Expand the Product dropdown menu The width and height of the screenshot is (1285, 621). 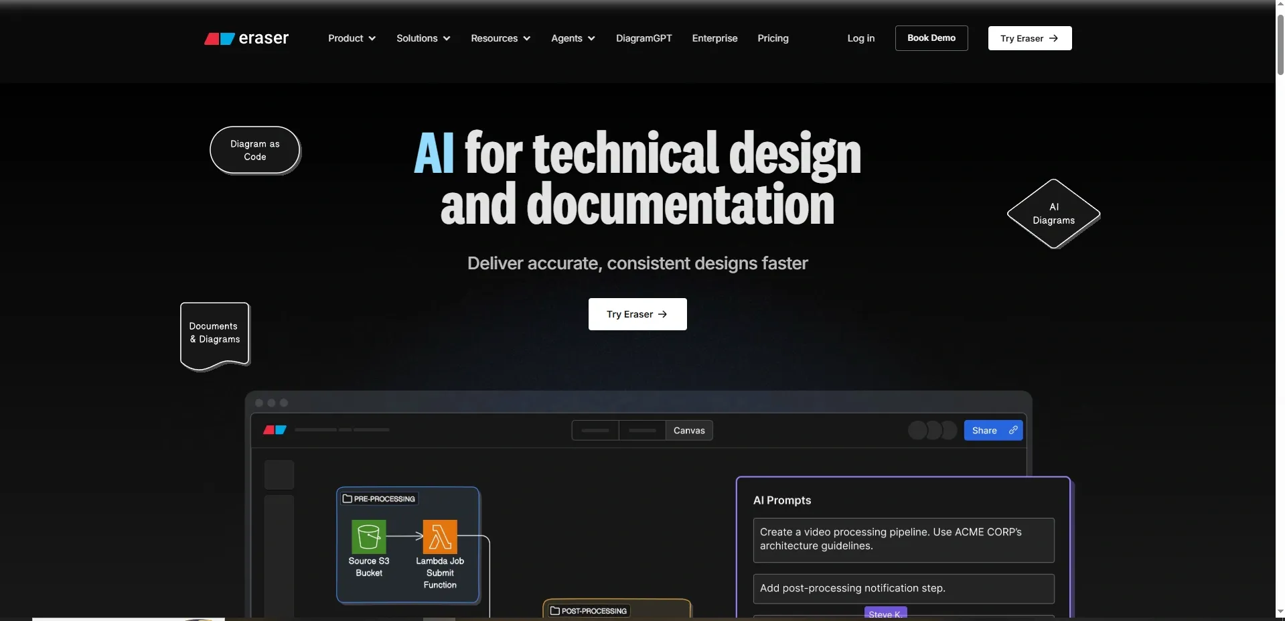click(352, 38)
